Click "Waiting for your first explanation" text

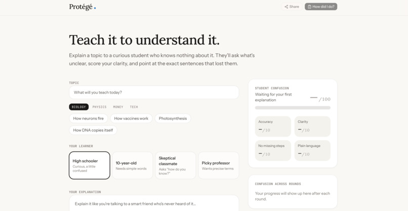(273, 97)
